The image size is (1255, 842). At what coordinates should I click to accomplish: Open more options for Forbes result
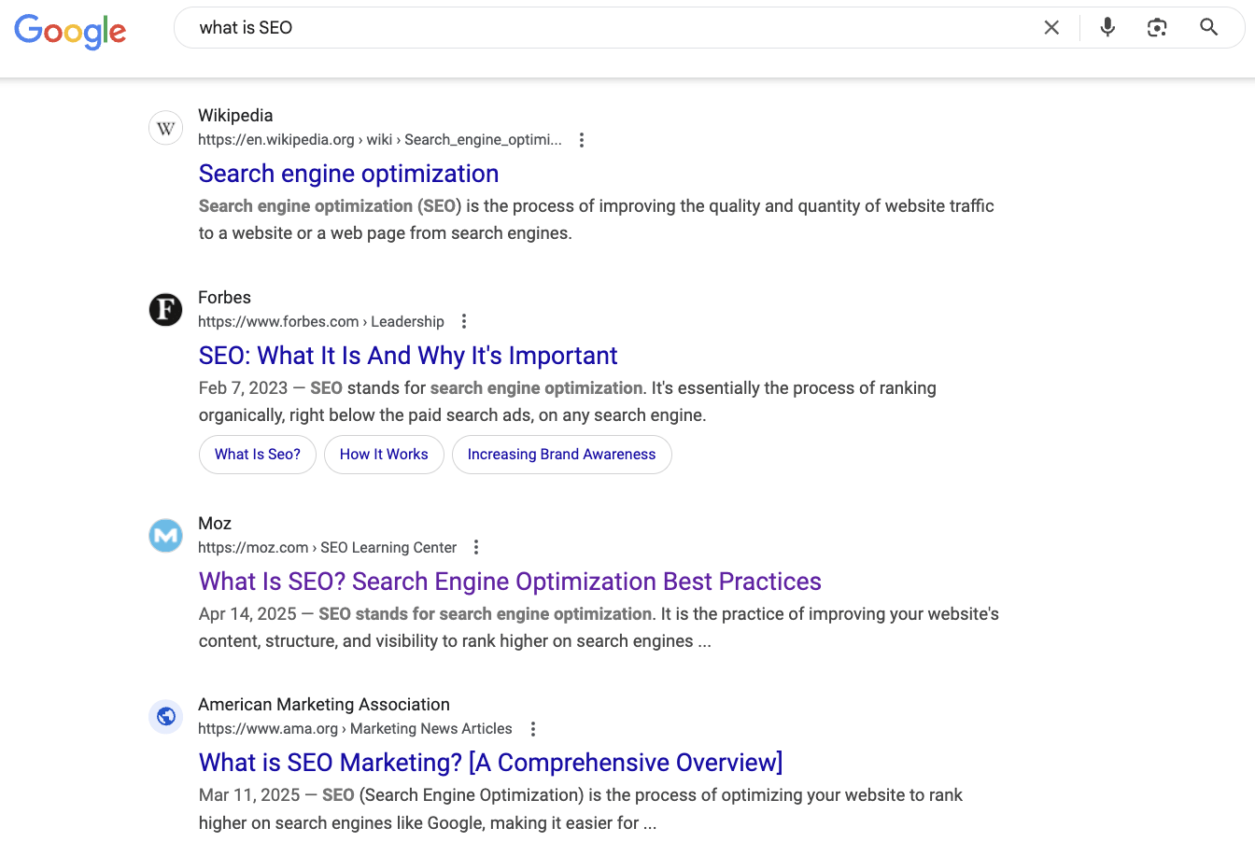pos(464,321)
